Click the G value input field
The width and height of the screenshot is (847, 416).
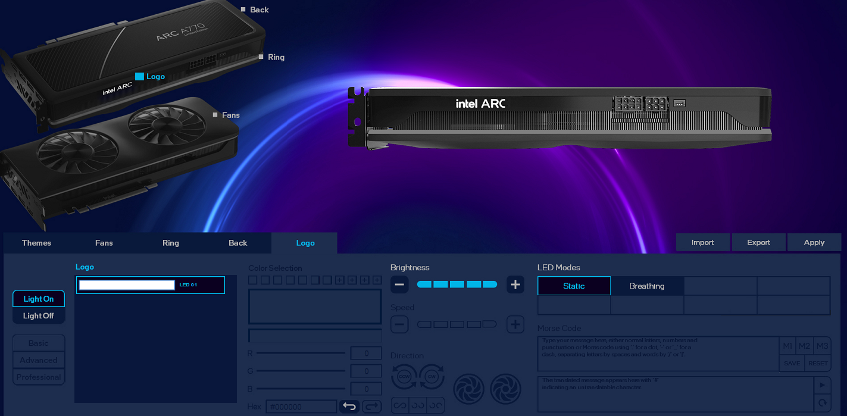[x=366, y=371]
